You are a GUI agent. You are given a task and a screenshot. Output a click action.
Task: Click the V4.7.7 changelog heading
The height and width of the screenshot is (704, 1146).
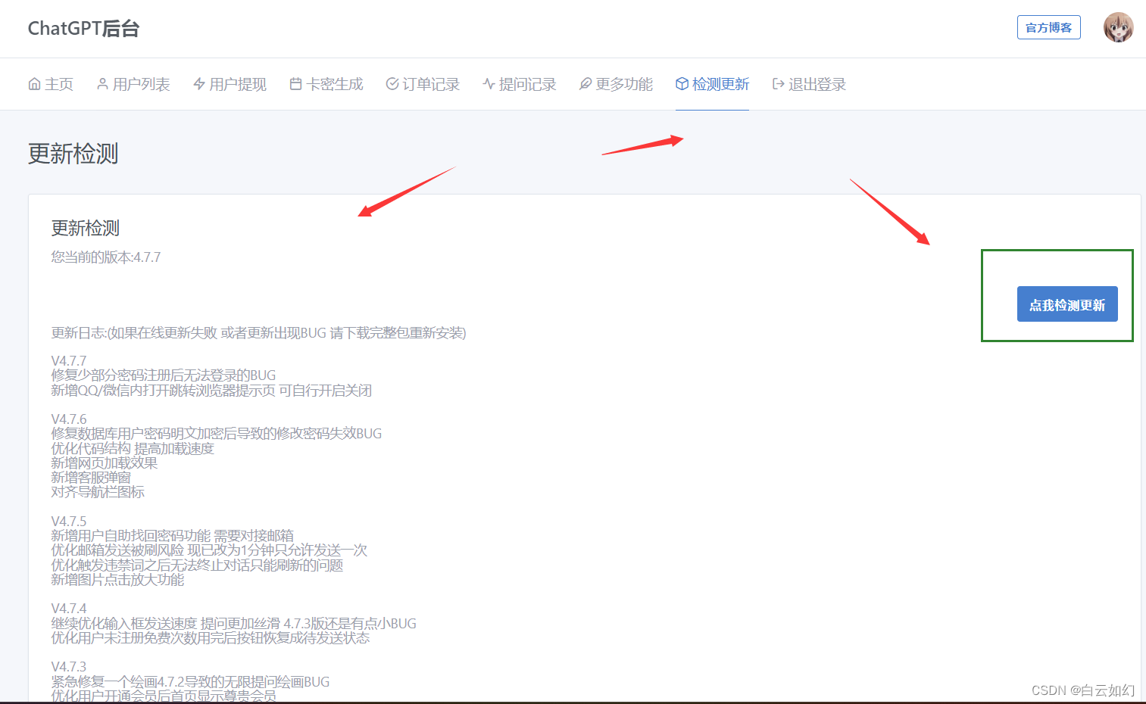[x=69, y=361]
